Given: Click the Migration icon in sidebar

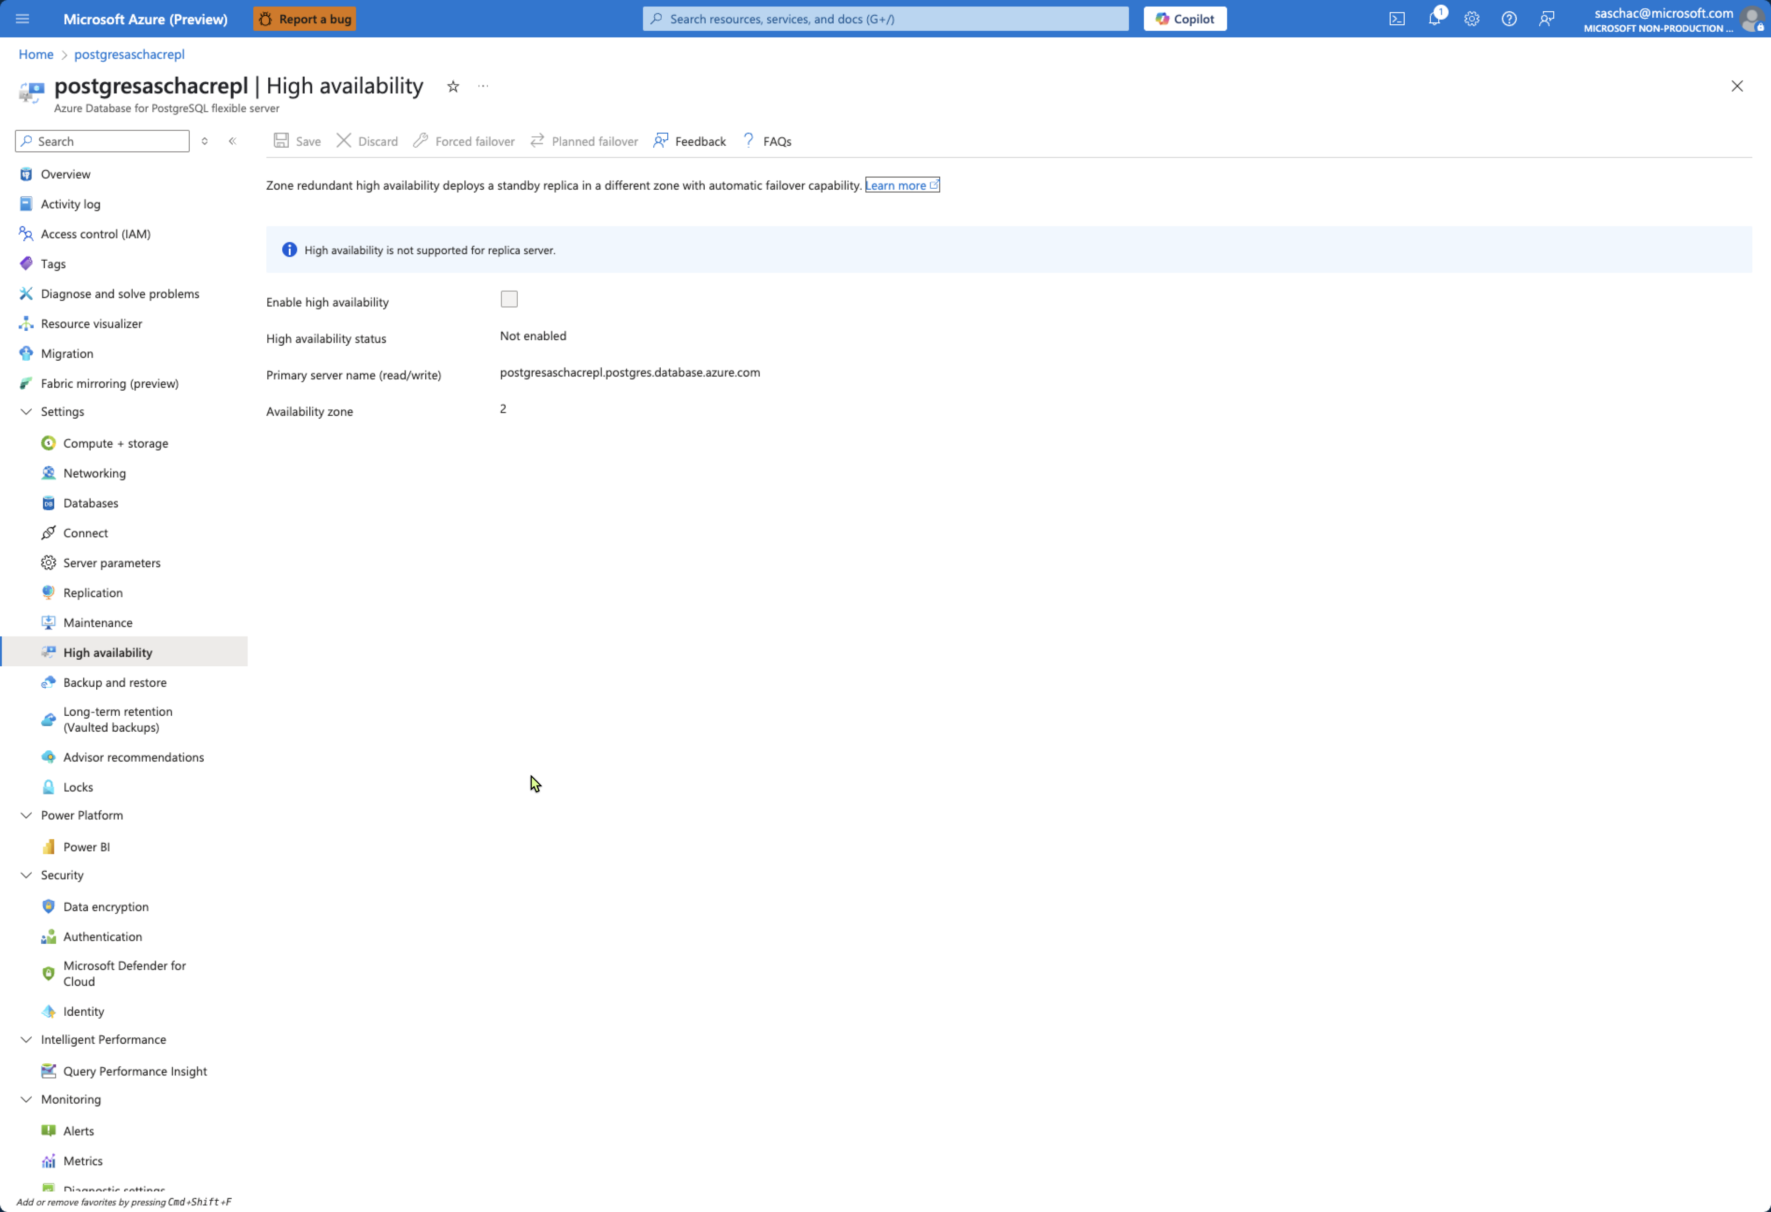Looking at the screenshot, I should pos(26,354).
